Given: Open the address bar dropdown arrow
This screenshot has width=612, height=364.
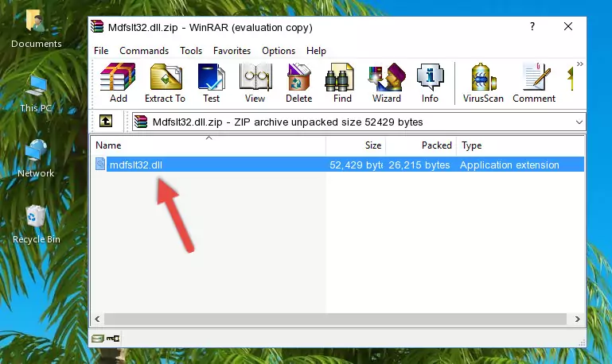Looking at the screenshot, I should (x=579, y=122).
